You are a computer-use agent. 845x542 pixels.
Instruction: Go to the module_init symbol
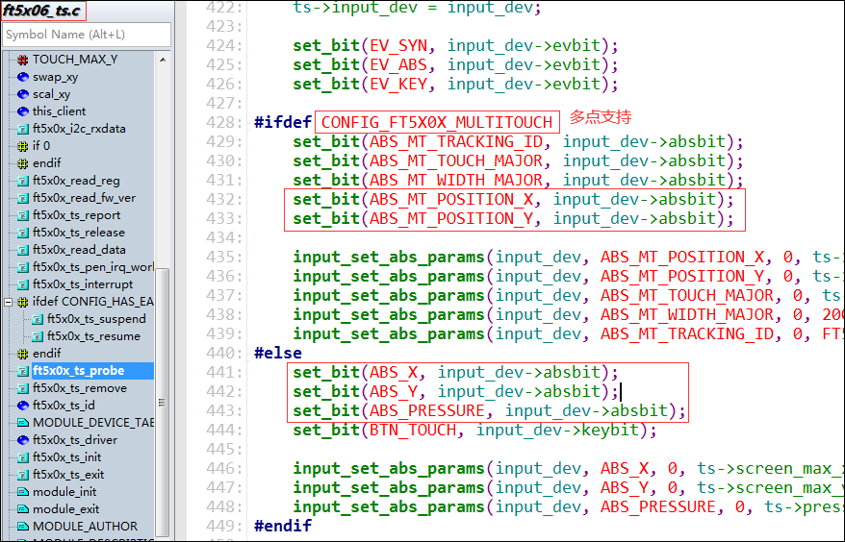[64, 492]
